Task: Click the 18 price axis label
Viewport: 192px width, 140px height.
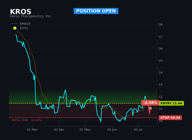Action: pos(161,25)
